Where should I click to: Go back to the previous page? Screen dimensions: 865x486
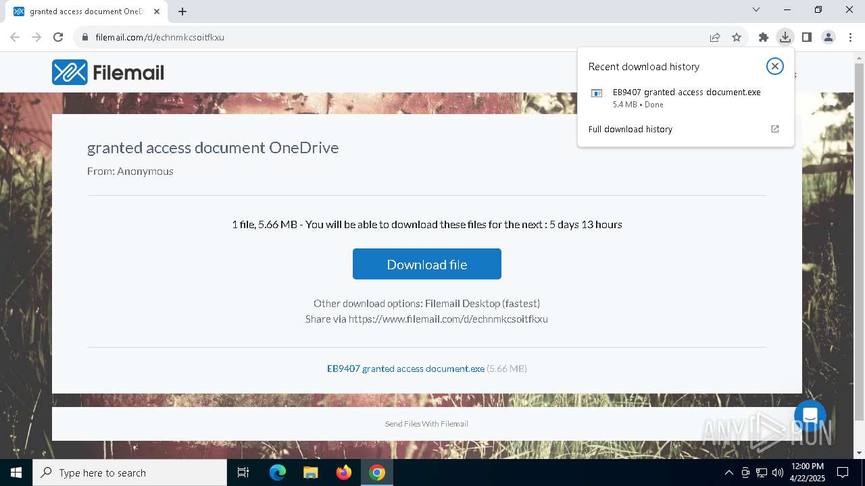(x=15, y=37)
